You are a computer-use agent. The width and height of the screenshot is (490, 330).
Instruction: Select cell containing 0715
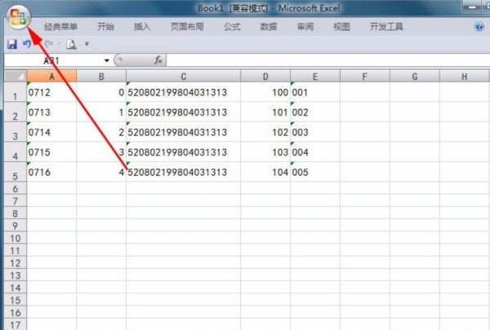(x=51, y=152)
